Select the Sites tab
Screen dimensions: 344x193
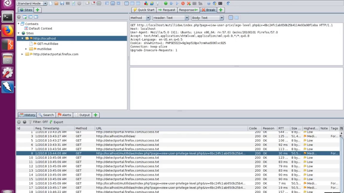(x=26, y=10)
